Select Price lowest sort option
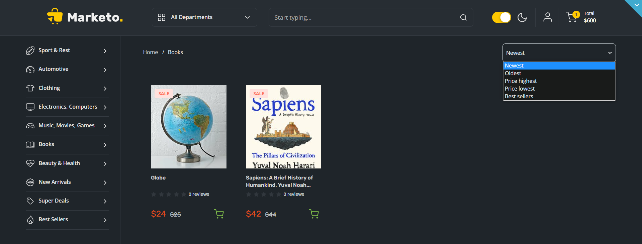The height and width of the screenshot is (244, 642). (x=559, y=89)
